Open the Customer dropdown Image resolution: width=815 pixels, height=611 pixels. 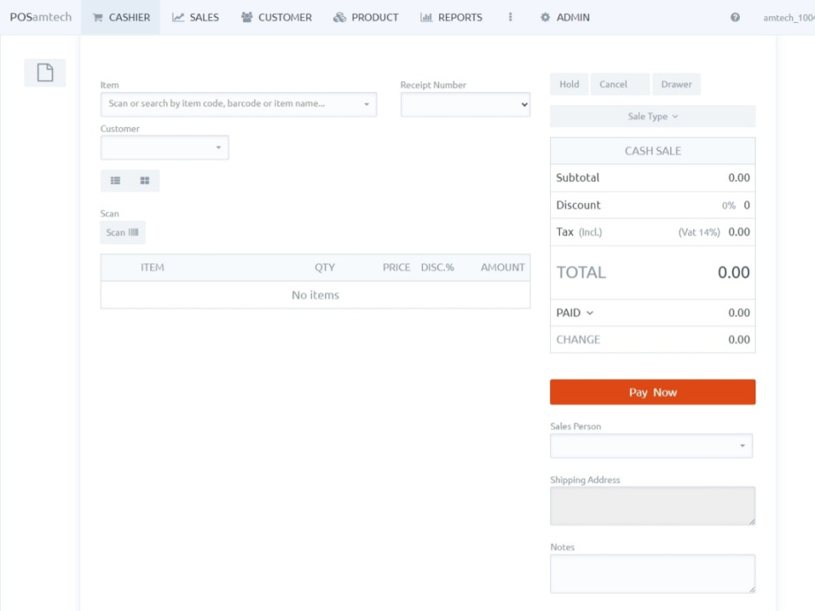(165, 147)
